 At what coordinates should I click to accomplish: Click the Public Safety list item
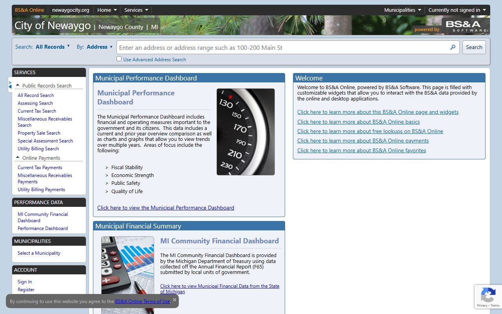pos(126,183)
